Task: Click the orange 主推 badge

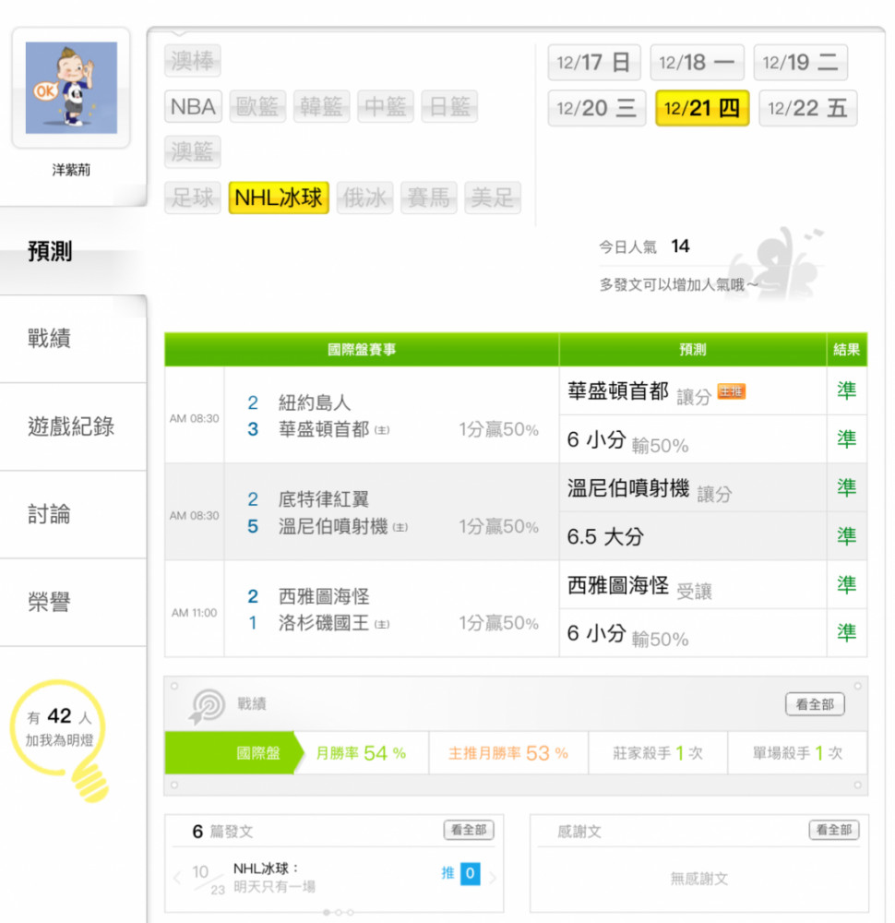Action: click(732, 391)
